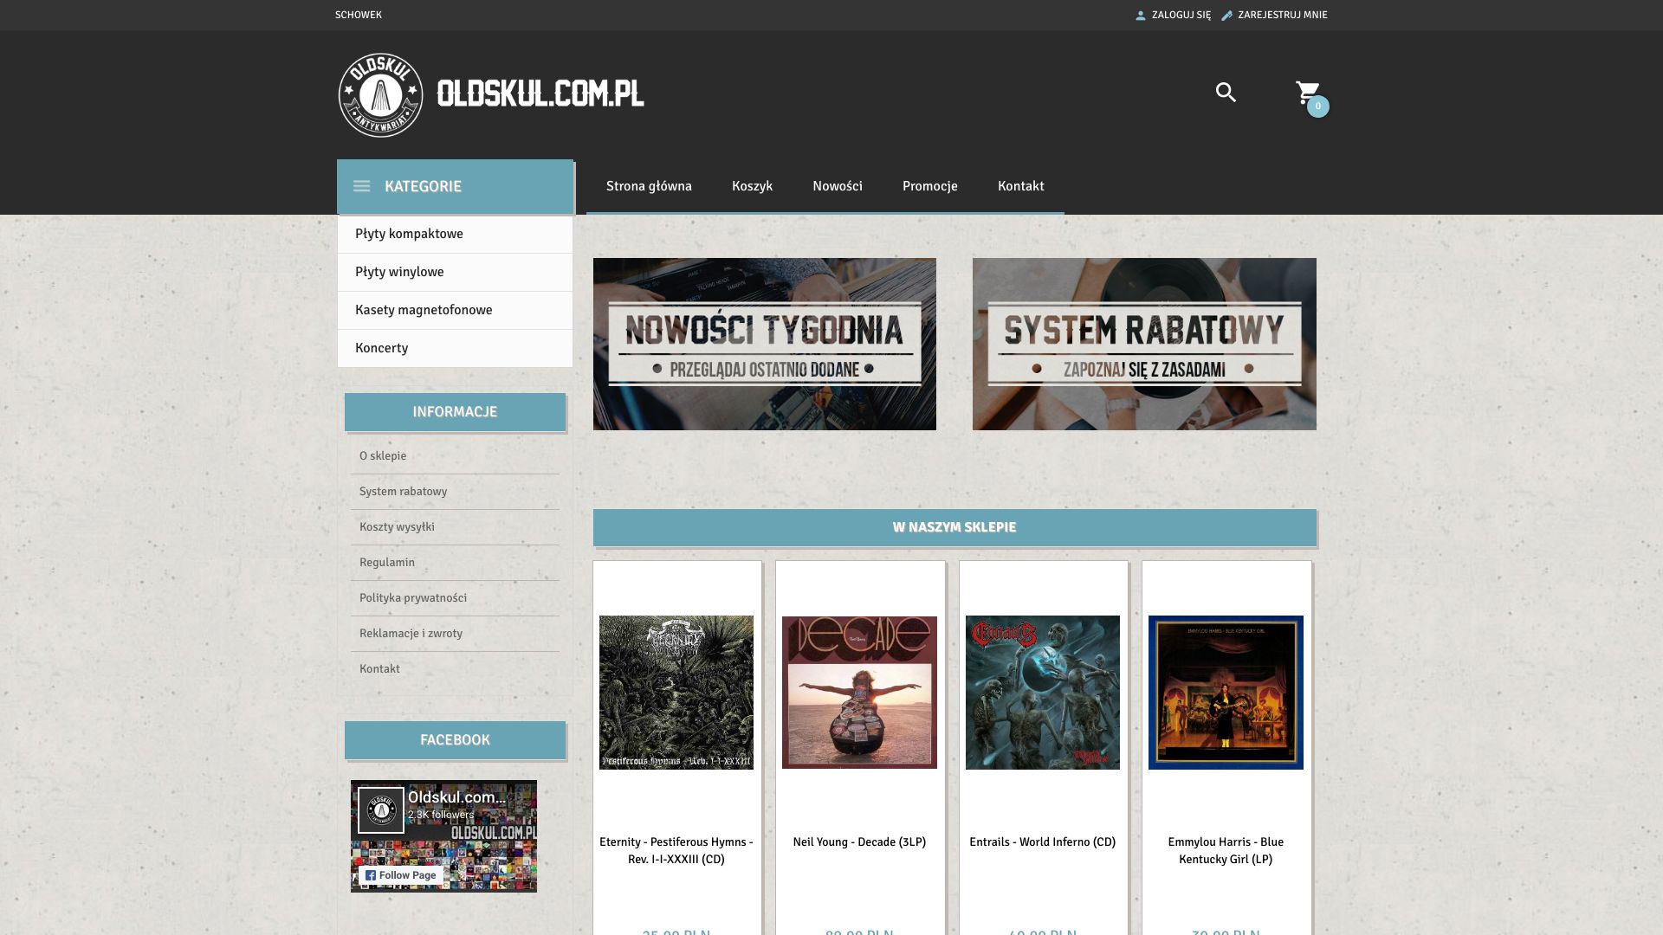The image size is (1663, 935).
Task: Open Neil Young Decade album cover
Action: (859, 693)
